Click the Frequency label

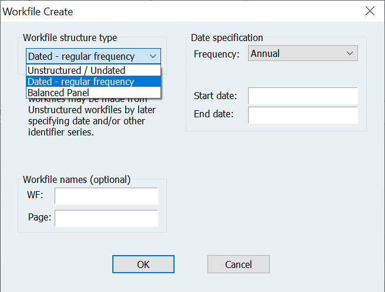[x=216, y=54]
